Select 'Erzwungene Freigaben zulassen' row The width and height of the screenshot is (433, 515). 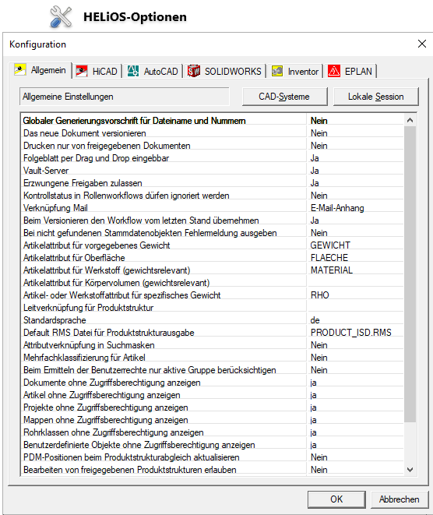pos(213,183)
